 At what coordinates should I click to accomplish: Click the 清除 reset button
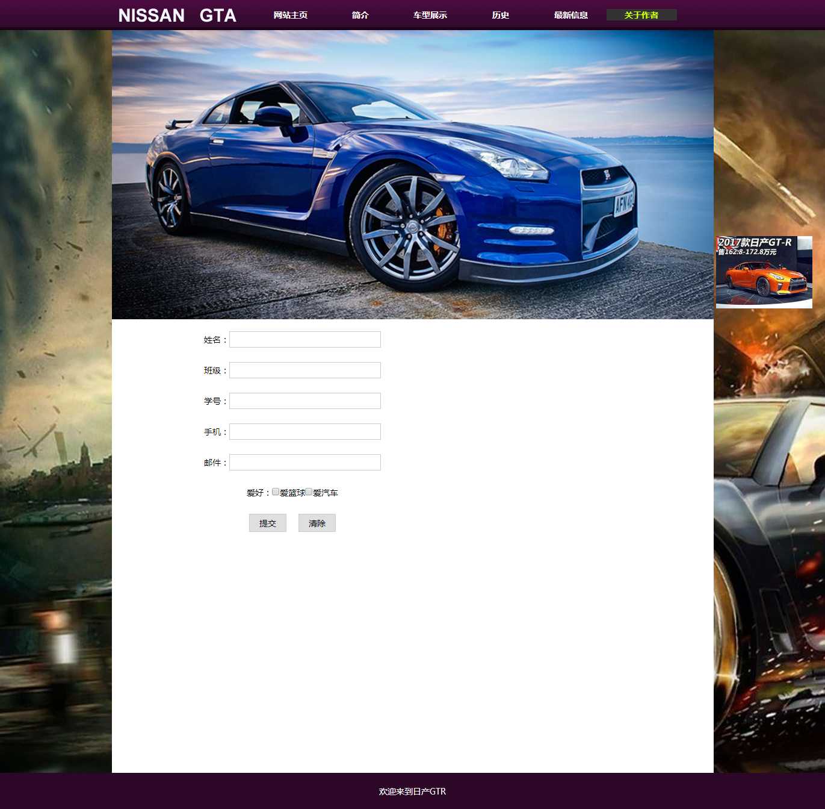[x=317, y=523]
